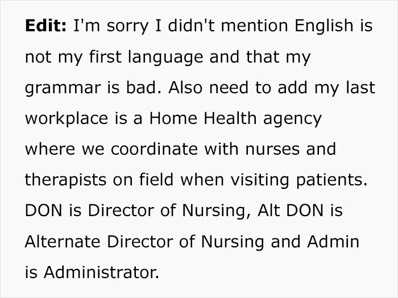Click the word 'Admin' at line end

333,241
